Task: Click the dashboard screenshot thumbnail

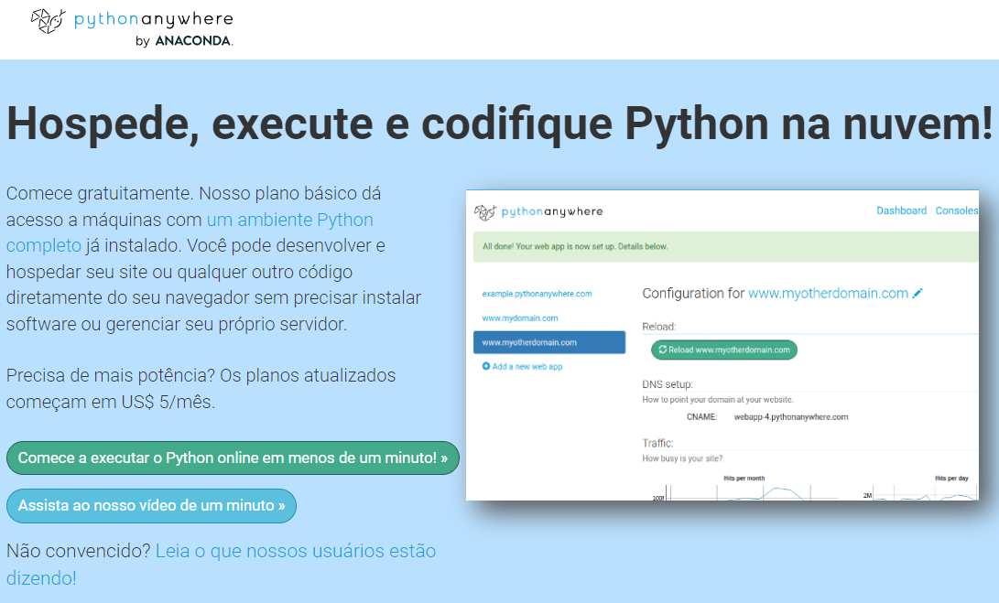Action: 722,344
